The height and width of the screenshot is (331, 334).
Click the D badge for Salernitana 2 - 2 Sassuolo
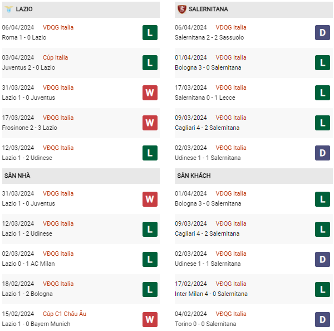coord(322,32)
